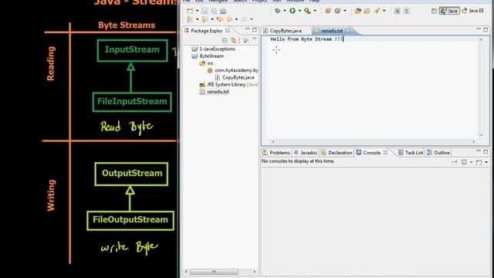Toggle Show Whitespace Characters icon
Screen dimensions: 494x278
point(407,11)
